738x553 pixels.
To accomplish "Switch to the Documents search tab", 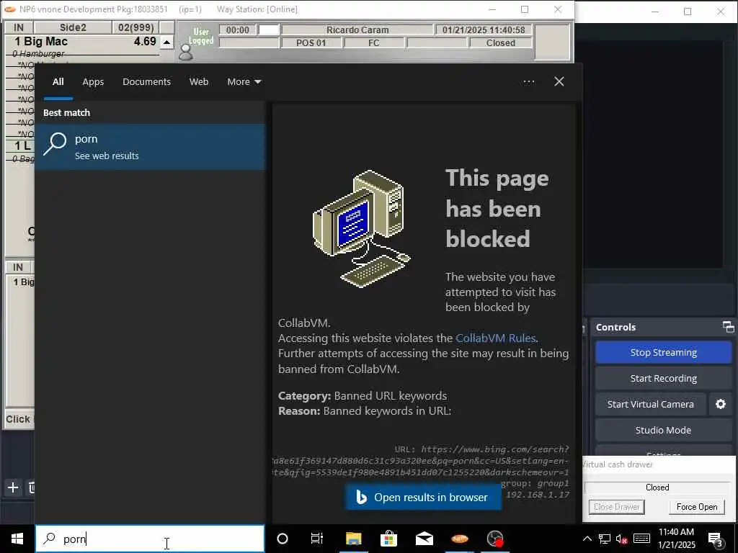I will pyautogui.click(x=146, y=82).
